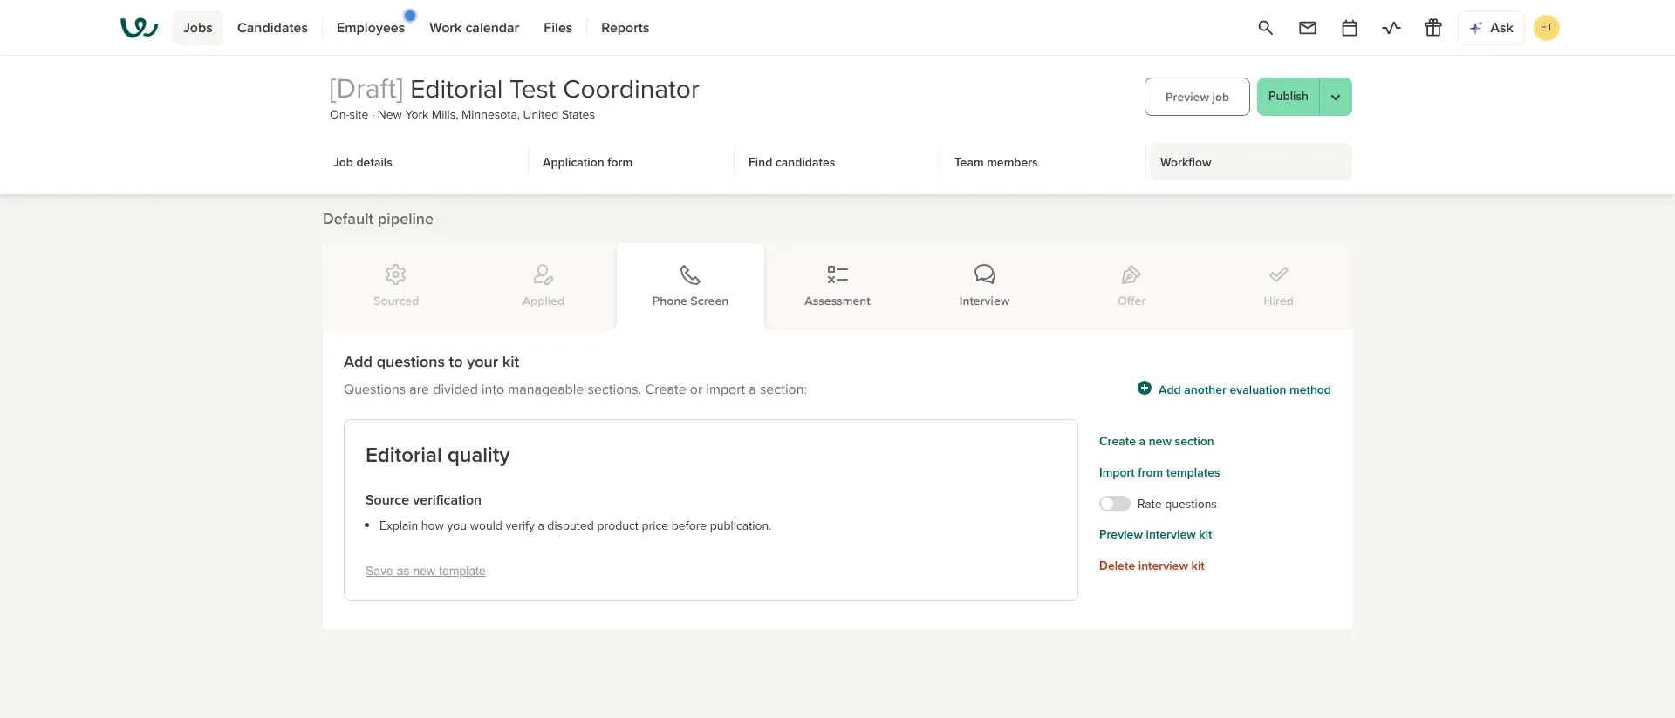
Task: Select the Phone Screen phone icon
Action: pyautogui.click(x=690, y=274)
